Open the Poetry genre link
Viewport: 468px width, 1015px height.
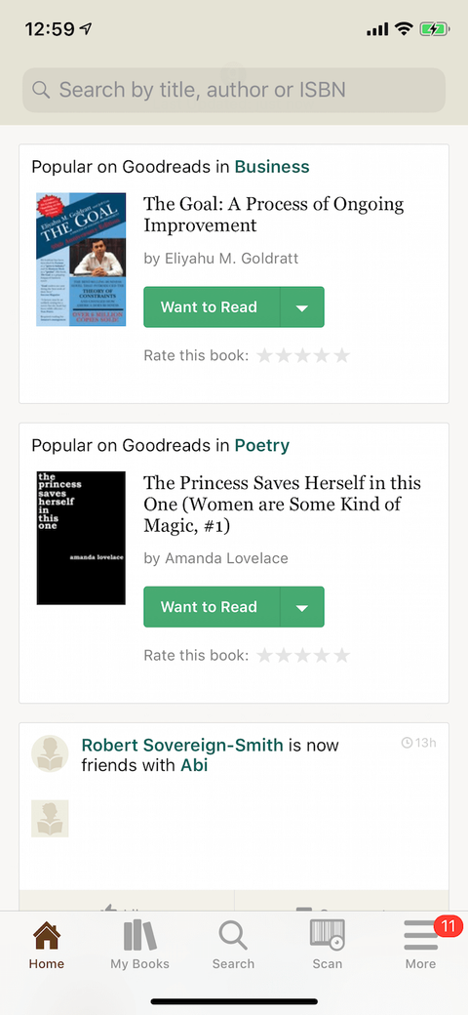click(262, 445)
